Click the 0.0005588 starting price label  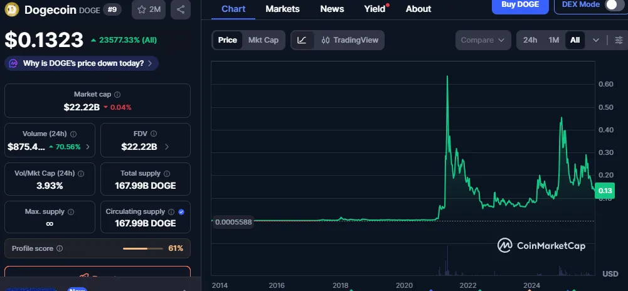[233, 222]
